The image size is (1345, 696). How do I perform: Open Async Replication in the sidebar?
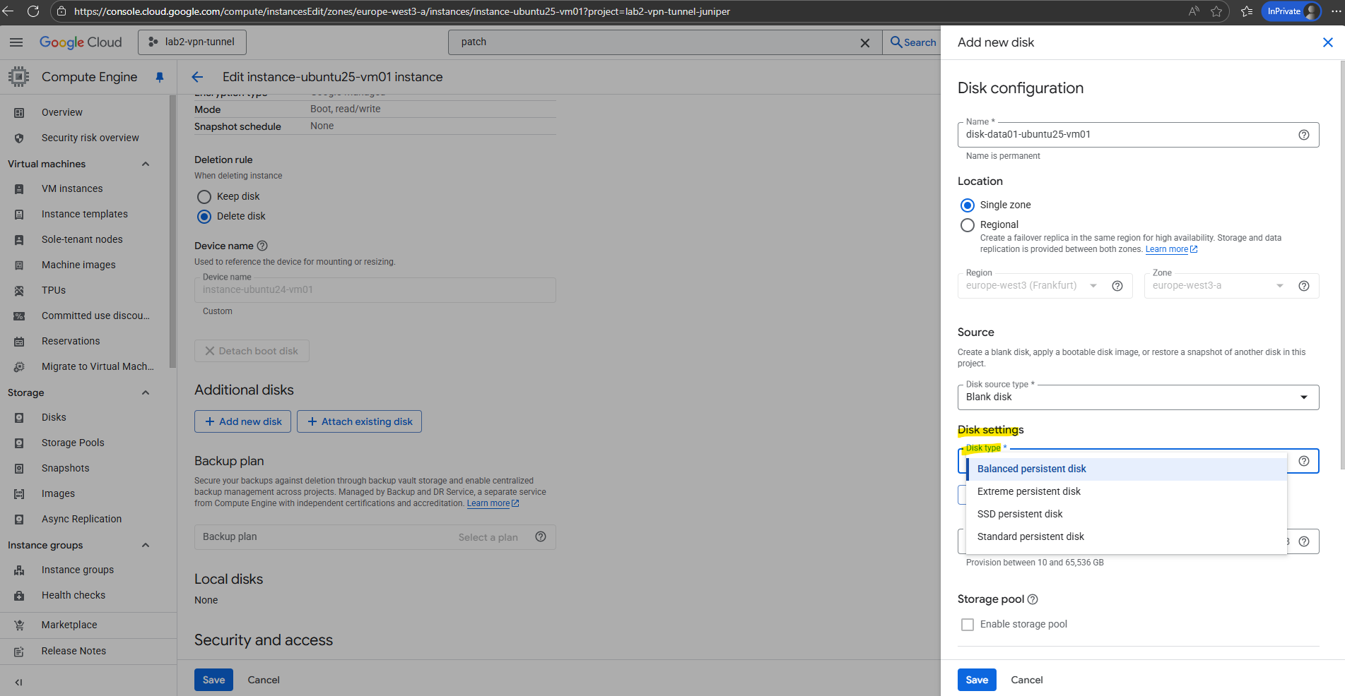81,519
